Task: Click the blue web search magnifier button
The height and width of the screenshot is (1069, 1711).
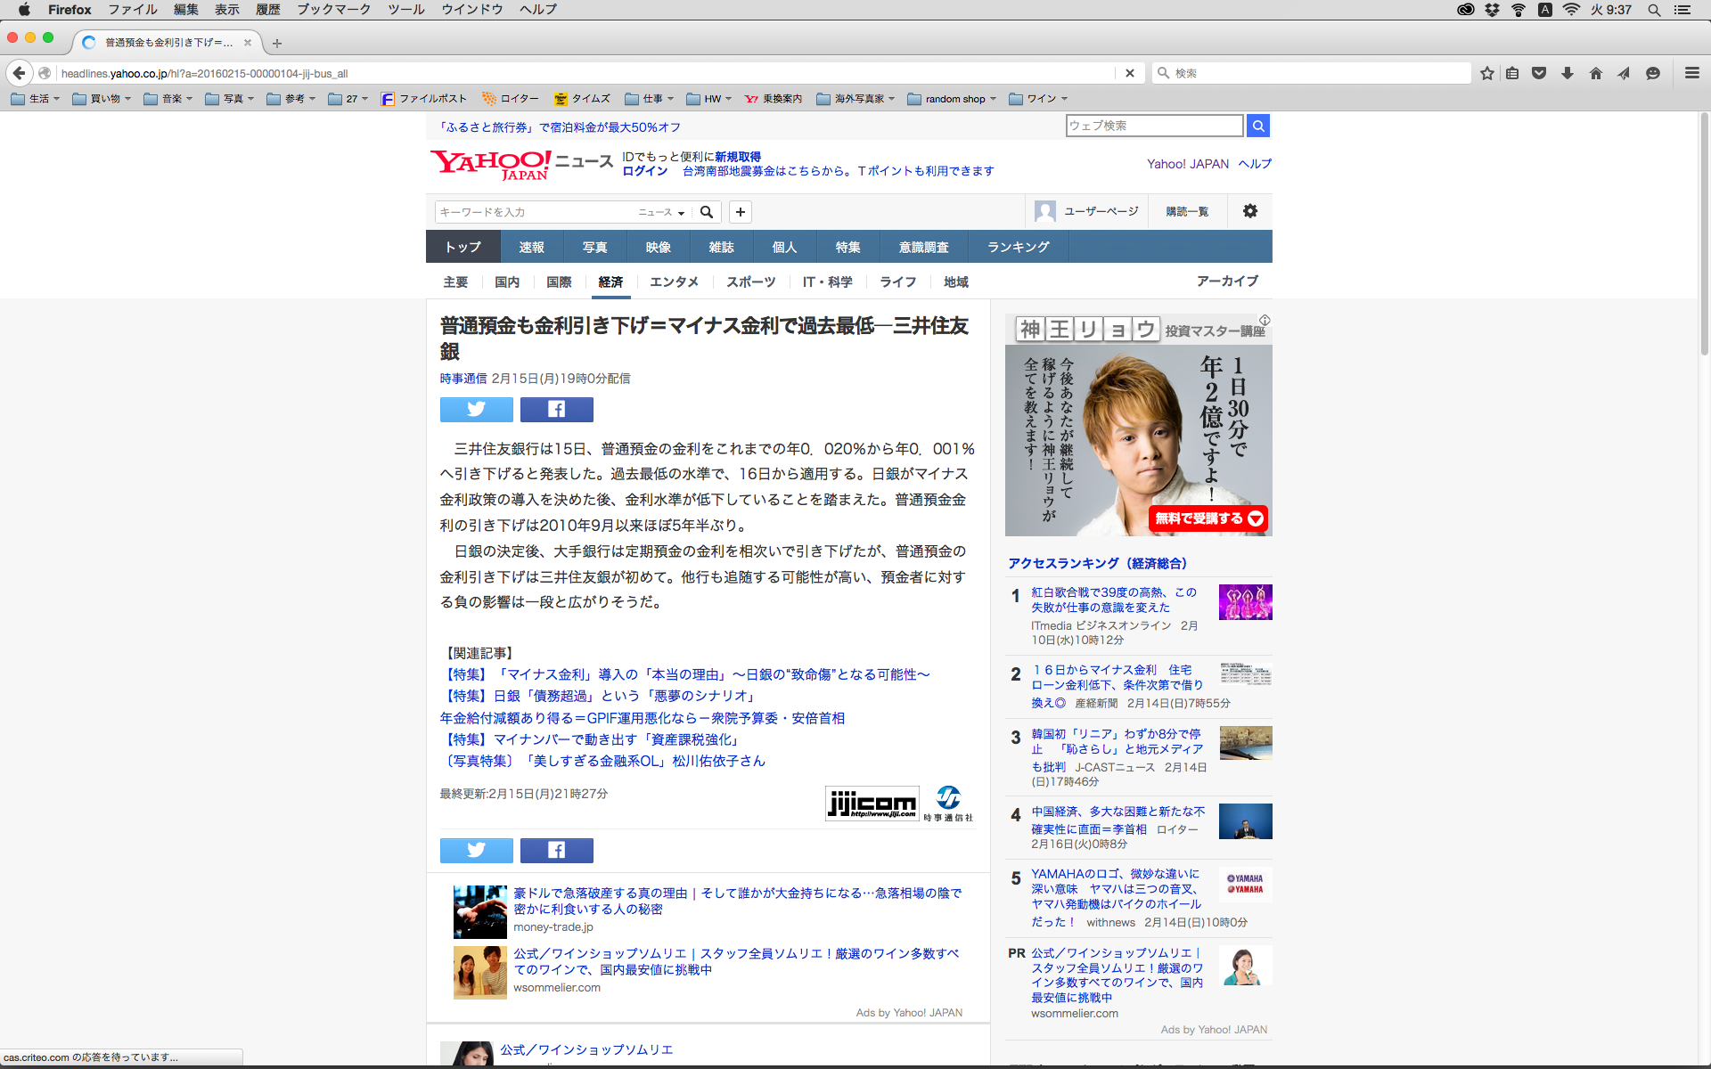Action: [x=1257, y=126]
